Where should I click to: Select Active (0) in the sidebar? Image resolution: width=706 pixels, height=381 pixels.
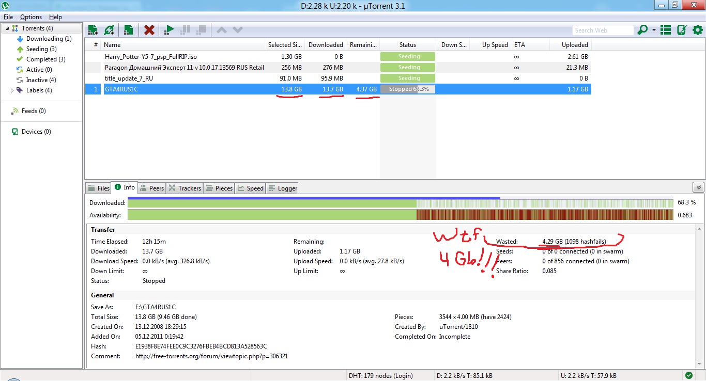[x=39, y=70]
